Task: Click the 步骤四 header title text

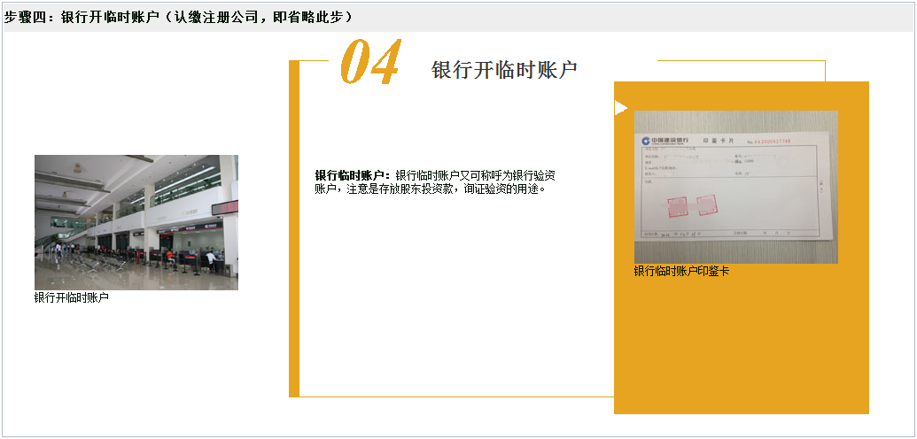Action: [x=177, y=17]
